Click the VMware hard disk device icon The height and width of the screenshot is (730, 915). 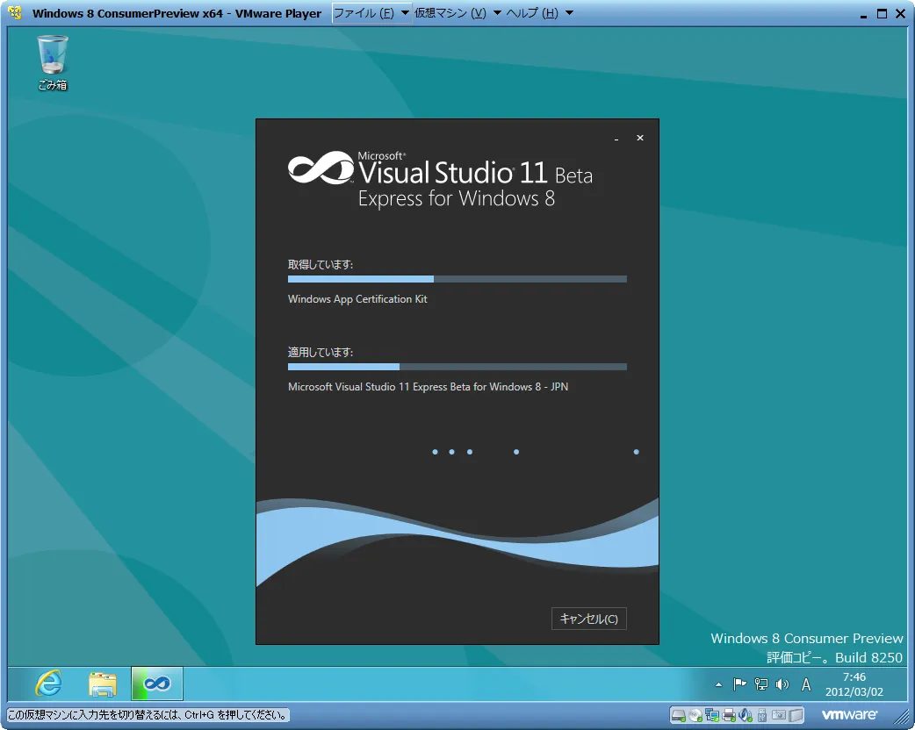tap(679, 715)
